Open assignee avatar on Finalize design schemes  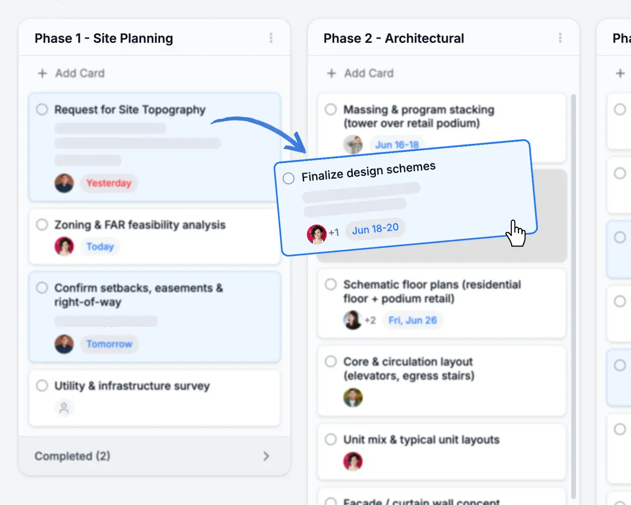(317, 234)
